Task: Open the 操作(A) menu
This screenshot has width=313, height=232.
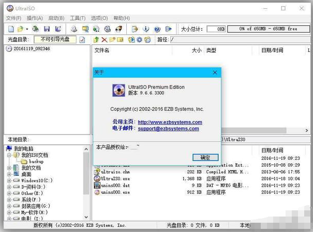Action: point(35,19)
